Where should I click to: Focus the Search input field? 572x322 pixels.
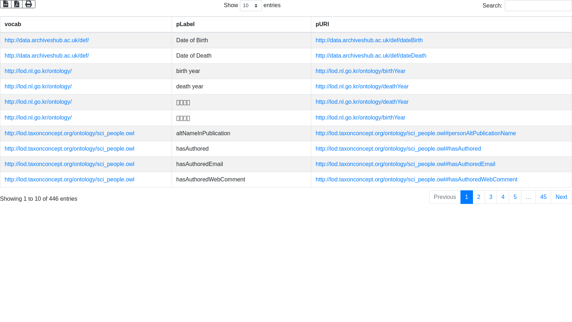pyautogui.click(x=538, y=6)
